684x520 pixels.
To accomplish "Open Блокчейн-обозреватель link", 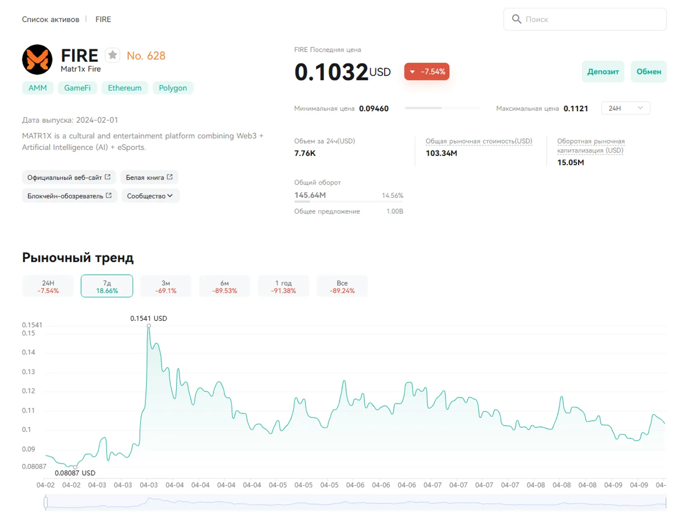I will click(69, 196).
